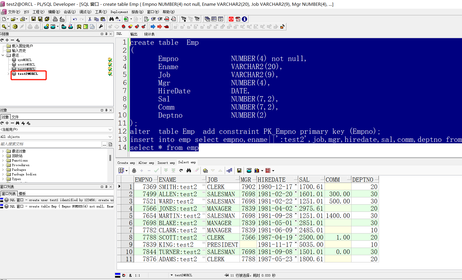Expand the Functions folder
This screenshot has height=280, width=462.
click(x=3, y=160)
